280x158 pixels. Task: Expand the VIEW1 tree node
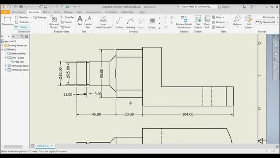(6, 66)
